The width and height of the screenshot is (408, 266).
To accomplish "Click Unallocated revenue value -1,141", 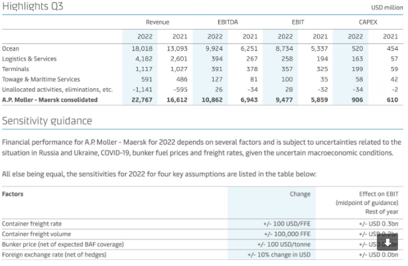I will 143,90.
